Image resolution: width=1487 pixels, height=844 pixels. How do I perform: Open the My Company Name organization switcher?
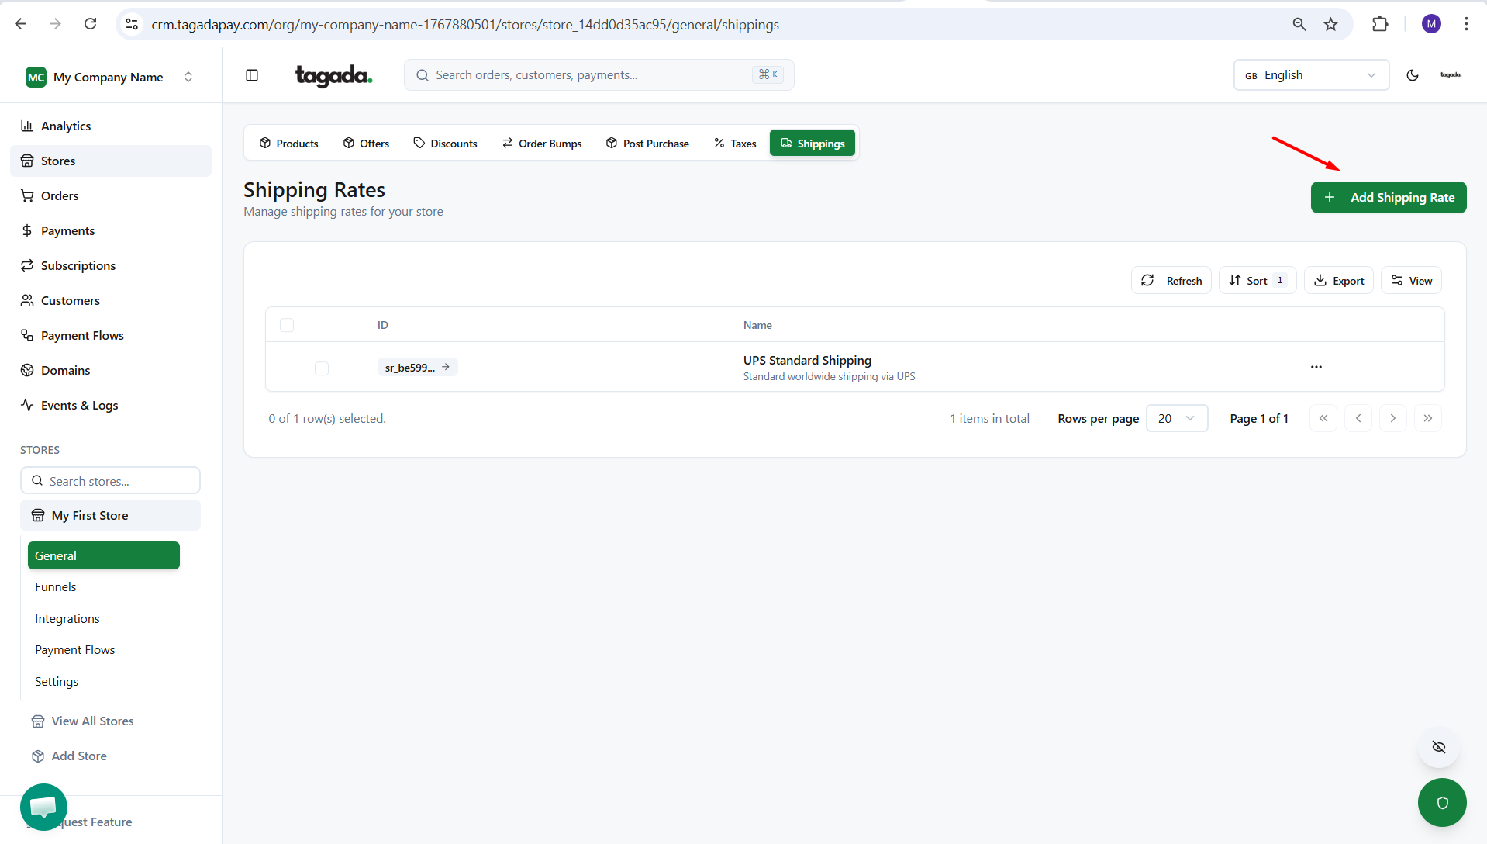[110, 77]
